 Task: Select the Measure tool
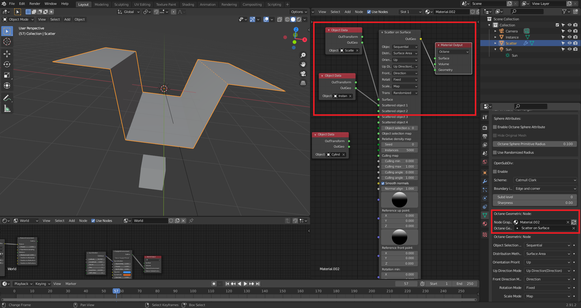pyautogui.click(x=7, y=109)
